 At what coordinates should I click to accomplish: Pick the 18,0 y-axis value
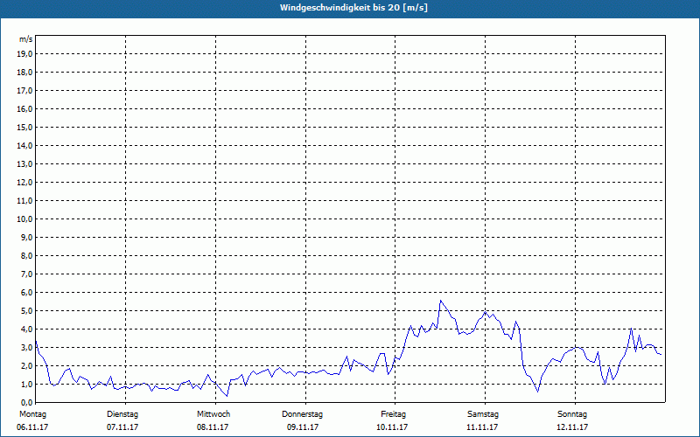tap(25, 73)
